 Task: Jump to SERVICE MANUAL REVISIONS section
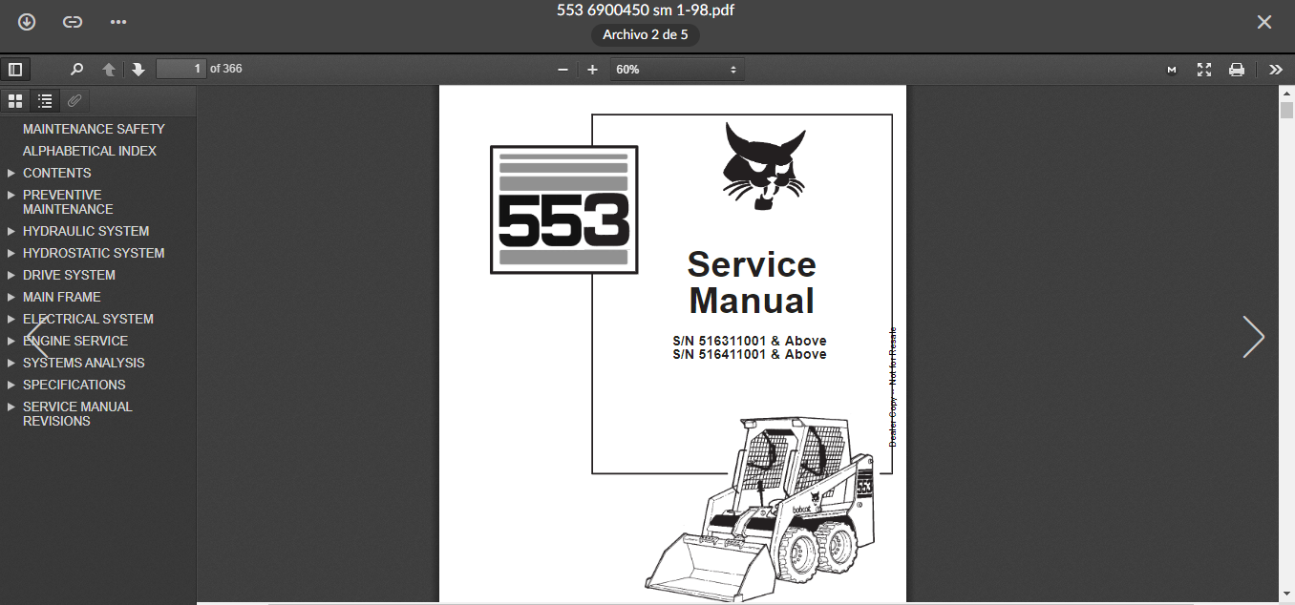[x=77, y=414]
